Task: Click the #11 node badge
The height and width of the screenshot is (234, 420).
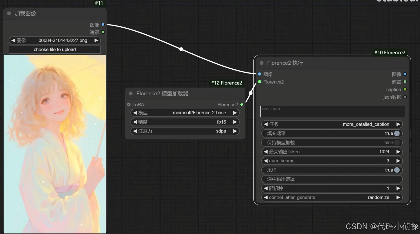Action: [x=99, y=3]
